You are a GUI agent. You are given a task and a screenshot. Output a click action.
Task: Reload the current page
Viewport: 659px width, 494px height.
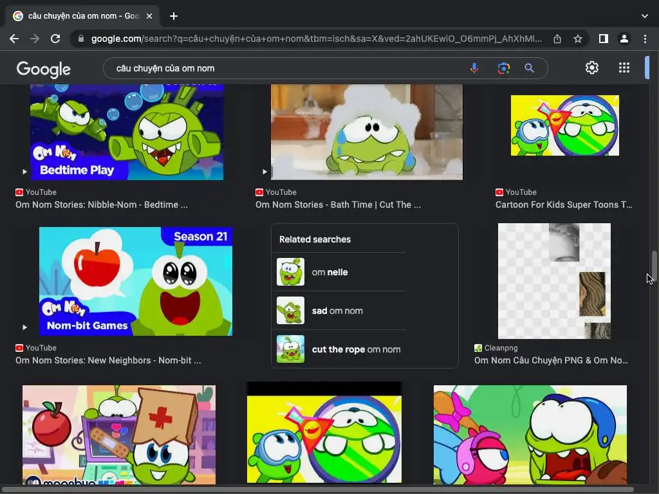click(55, 39)
